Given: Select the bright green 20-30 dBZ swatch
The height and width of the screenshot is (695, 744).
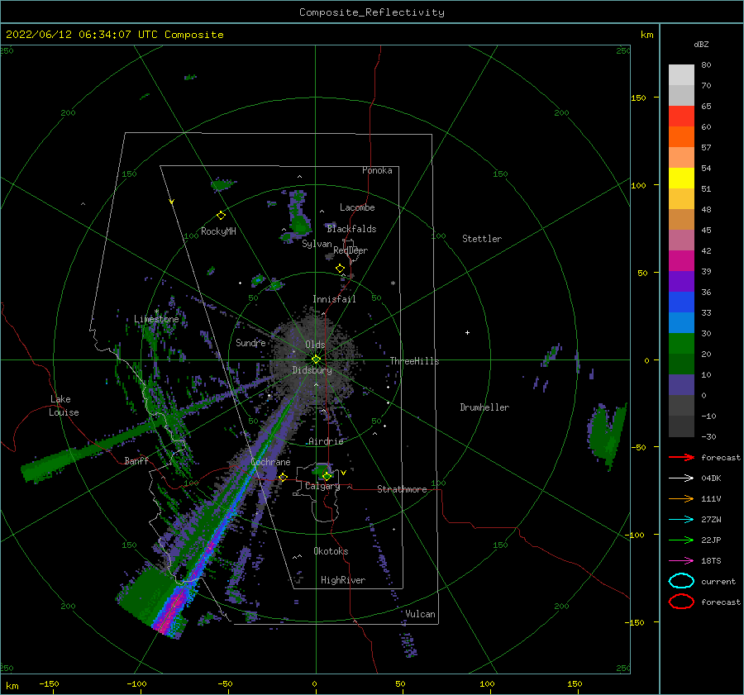Looking at the screenshot, I should 681,344.
